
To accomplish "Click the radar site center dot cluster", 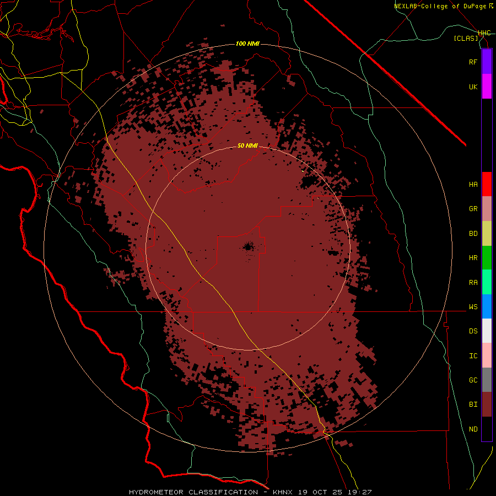I will pos(249,247).
